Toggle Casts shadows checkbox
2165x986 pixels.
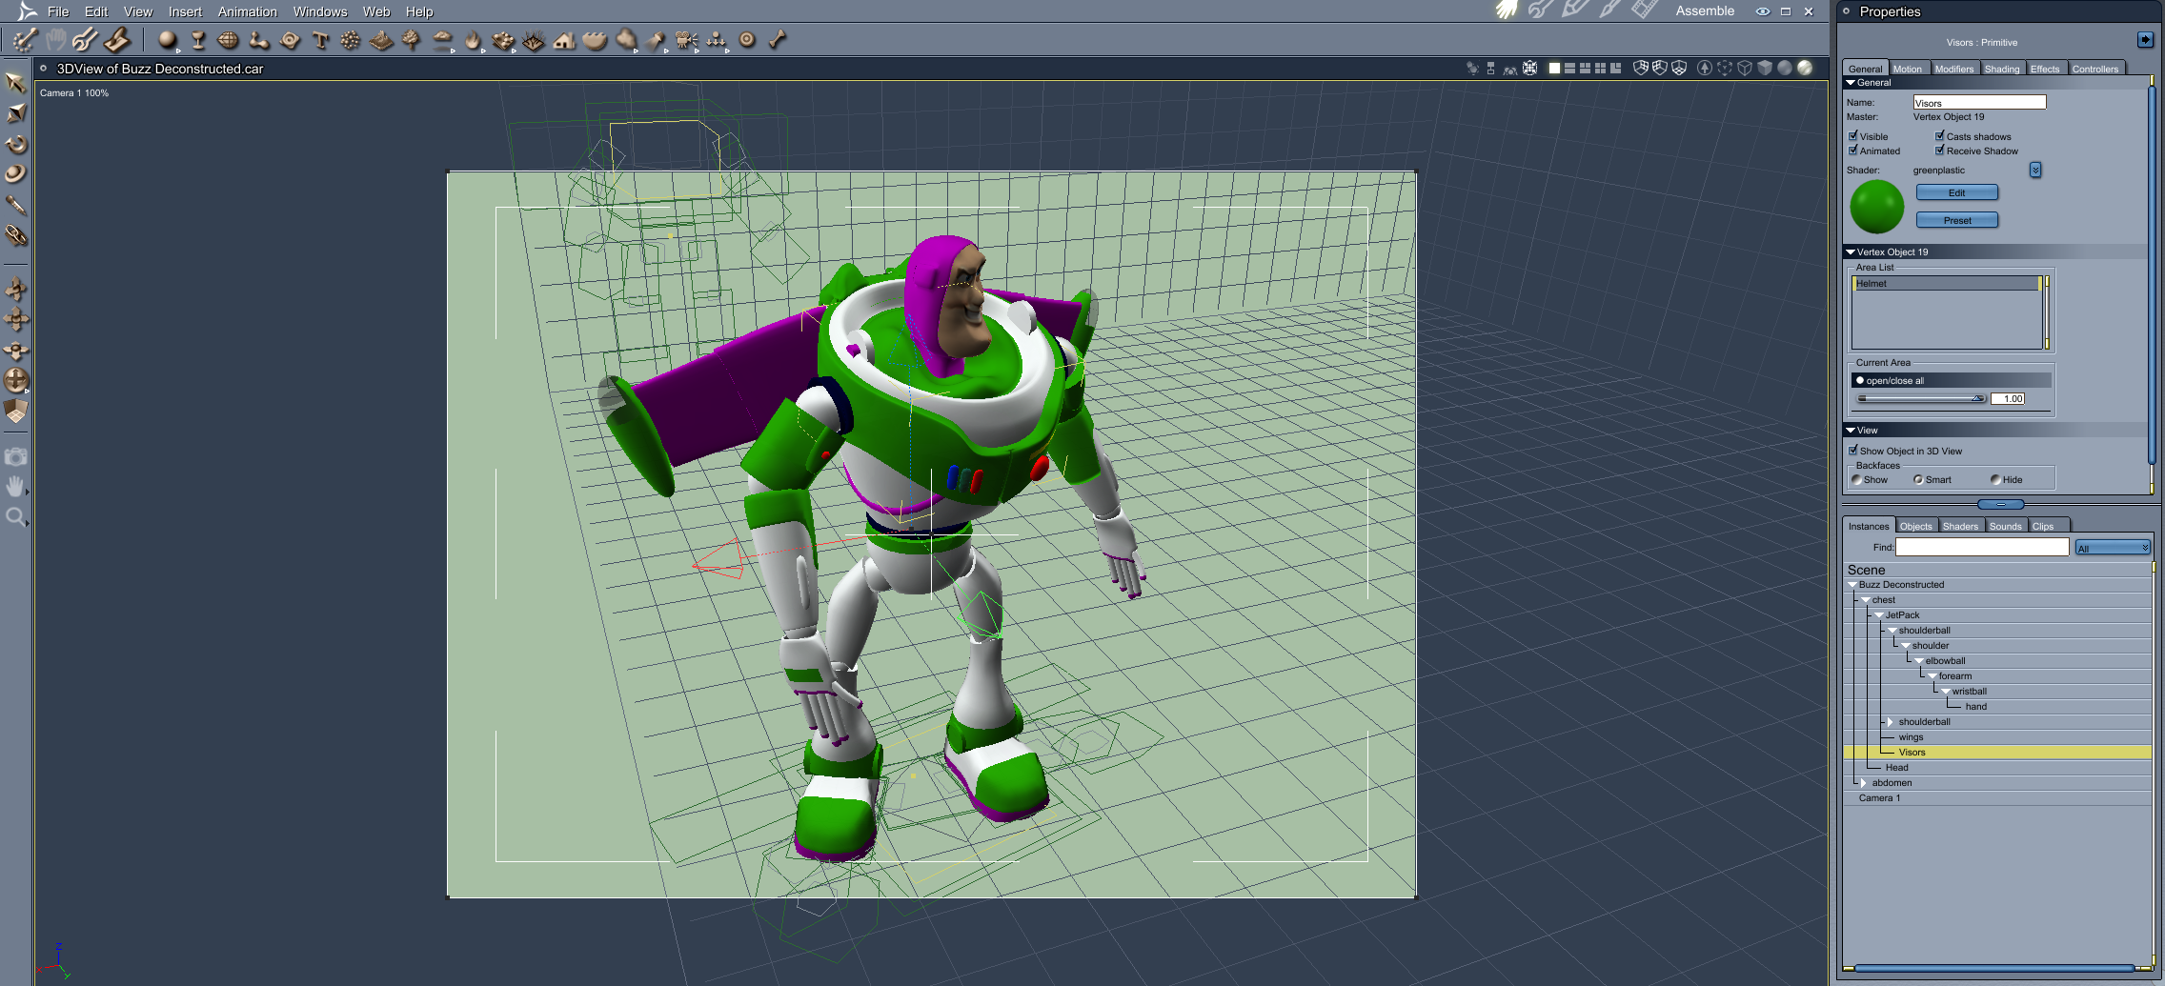[x=1940, y=136]
